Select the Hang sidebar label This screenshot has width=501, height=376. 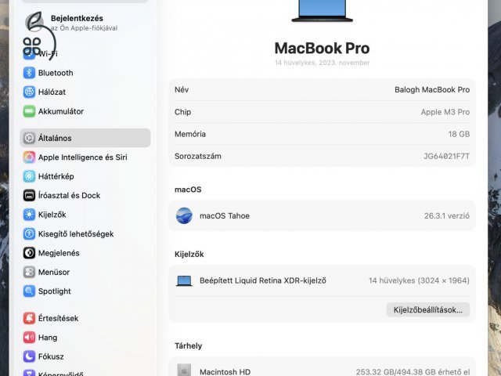click(x=48, y=338)
